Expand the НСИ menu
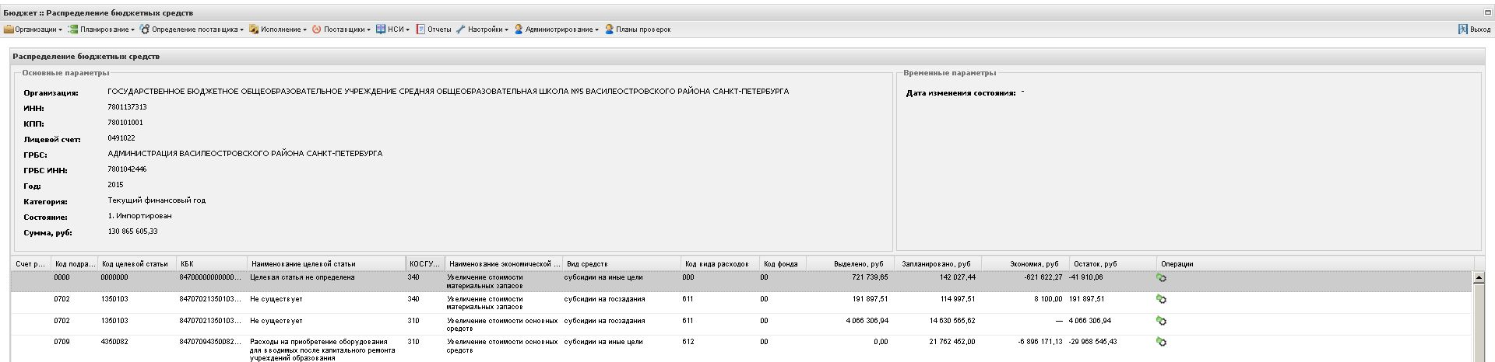 point(392,30)
